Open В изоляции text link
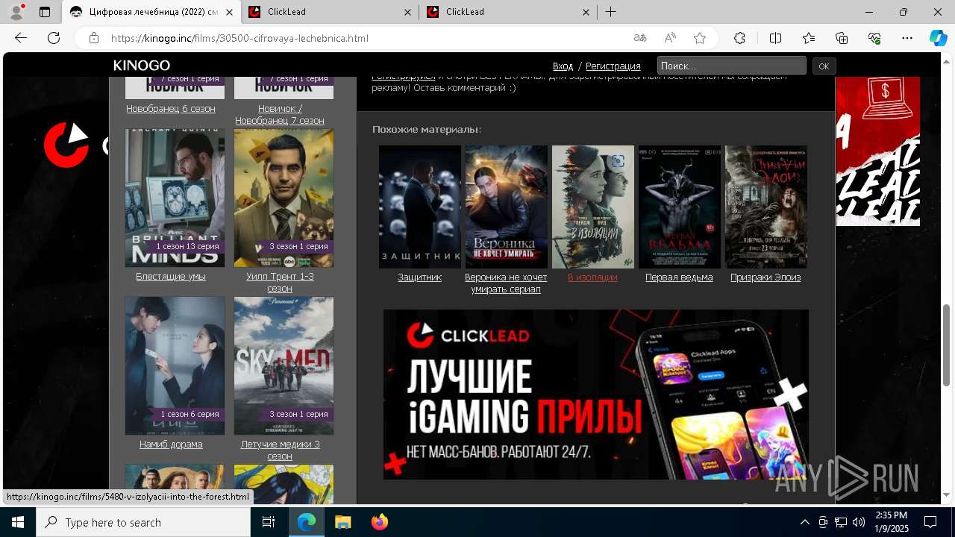 (x=592, y=277)
